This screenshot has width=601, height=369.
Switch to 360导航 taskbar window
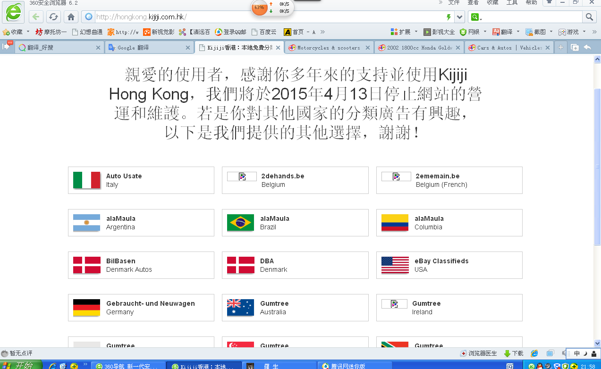point(128,366)
